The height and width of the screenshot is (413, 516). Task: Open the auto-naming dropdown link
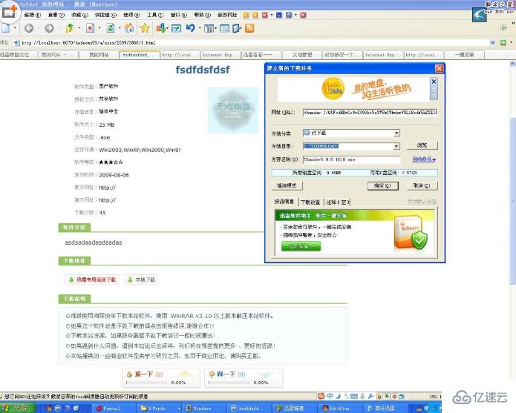(x=424, y=159)
